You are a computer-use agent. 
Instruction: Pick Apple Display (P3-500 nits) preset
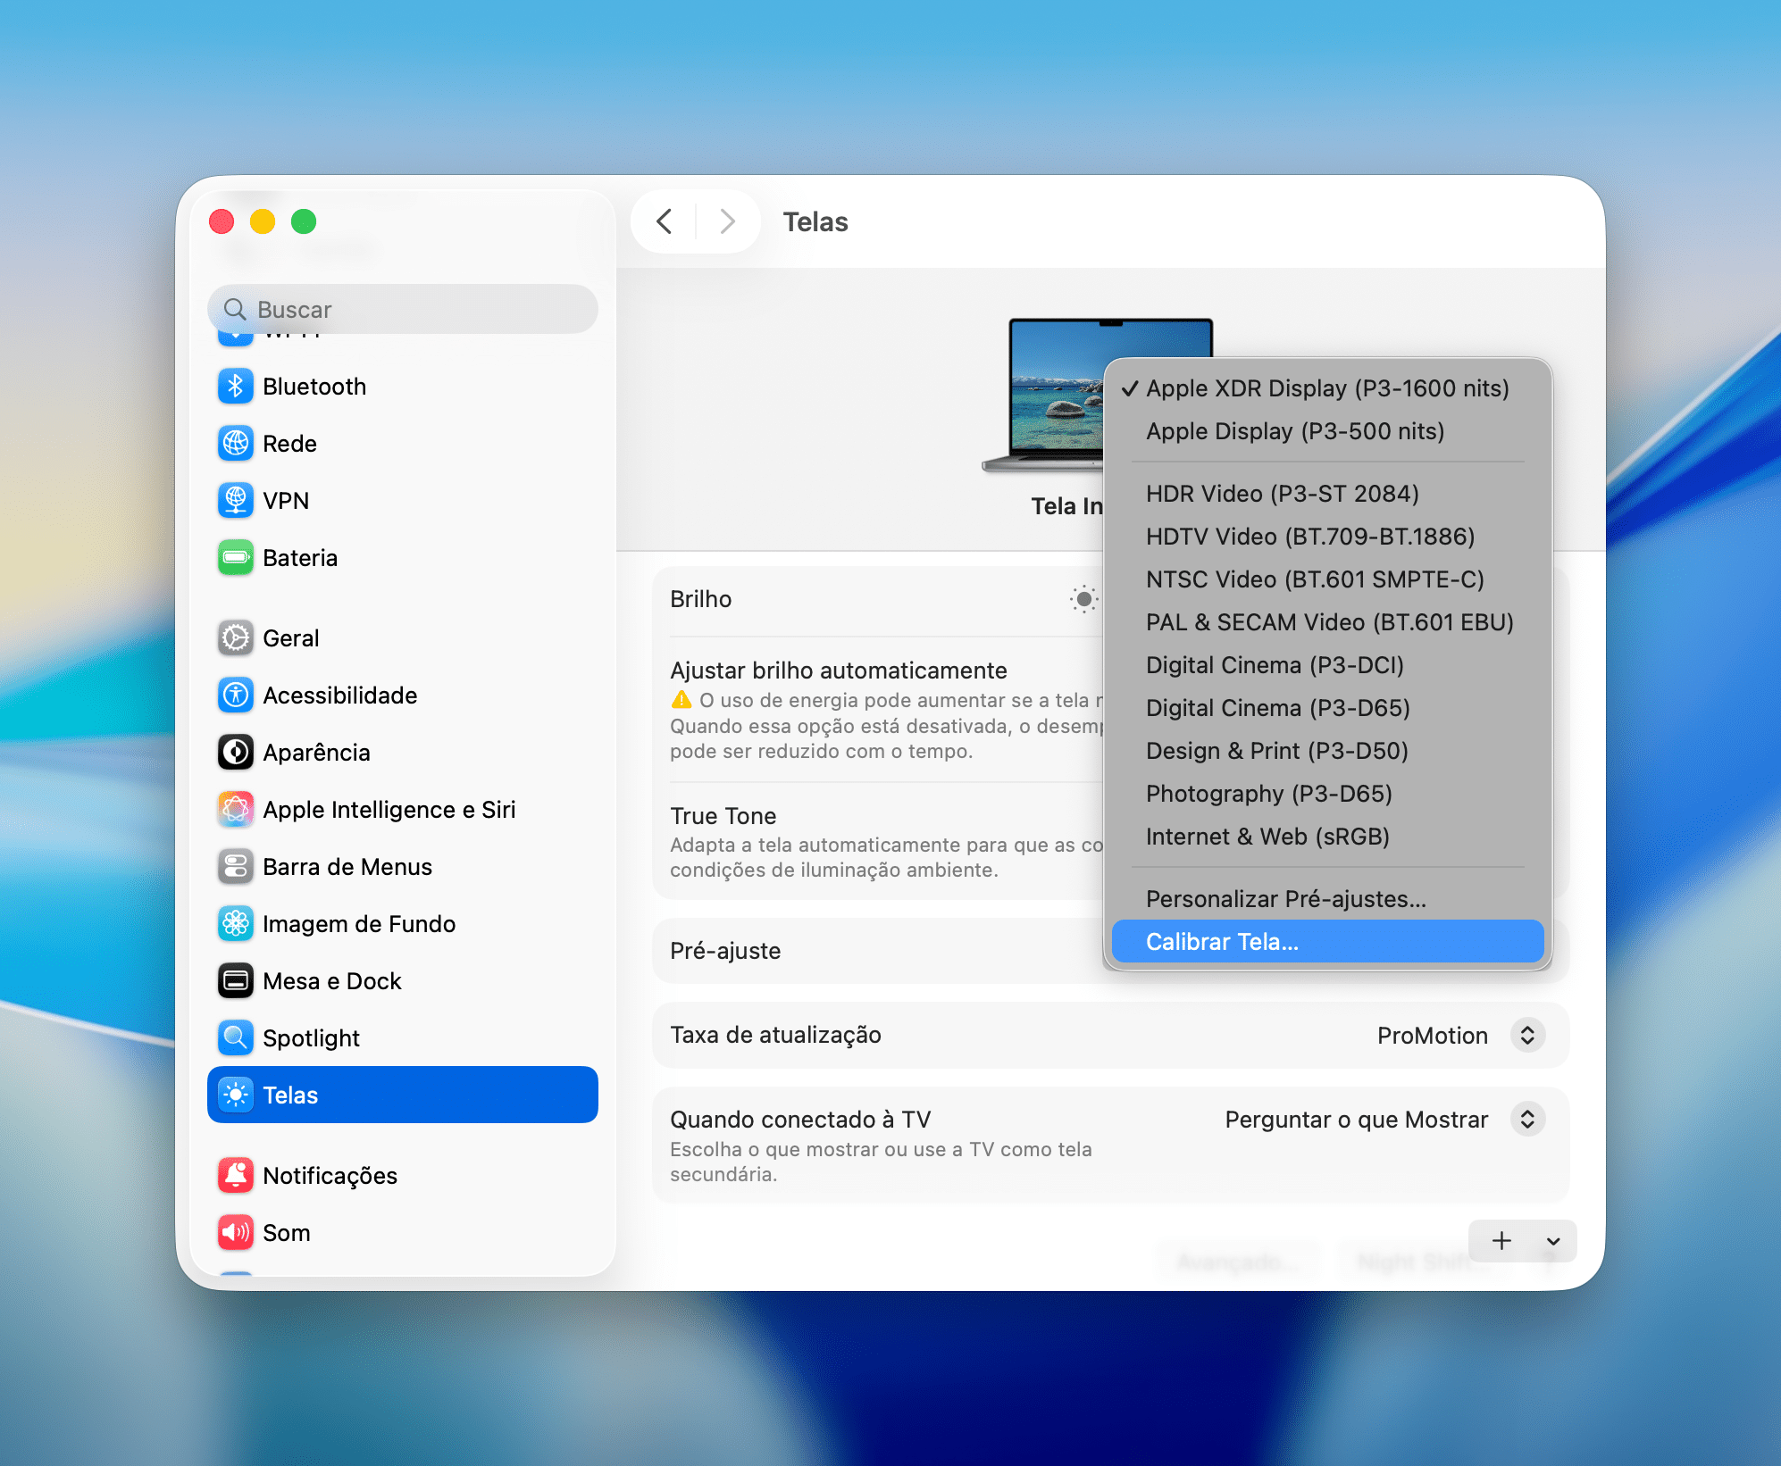coord(1294,431)
